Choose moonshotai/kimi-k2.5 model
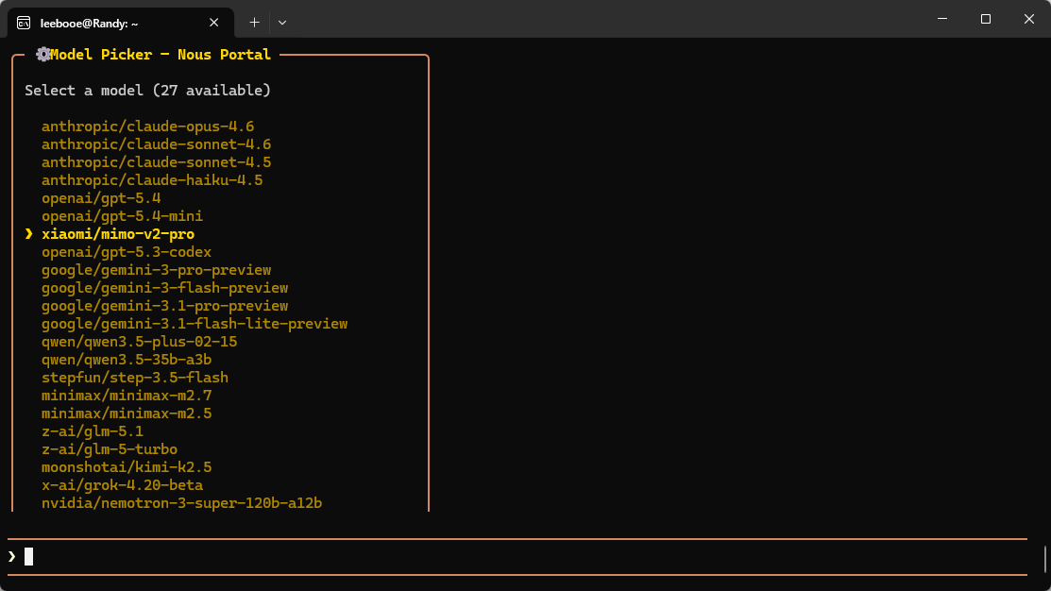The image size is (1051, 591). tap(127, 467)
